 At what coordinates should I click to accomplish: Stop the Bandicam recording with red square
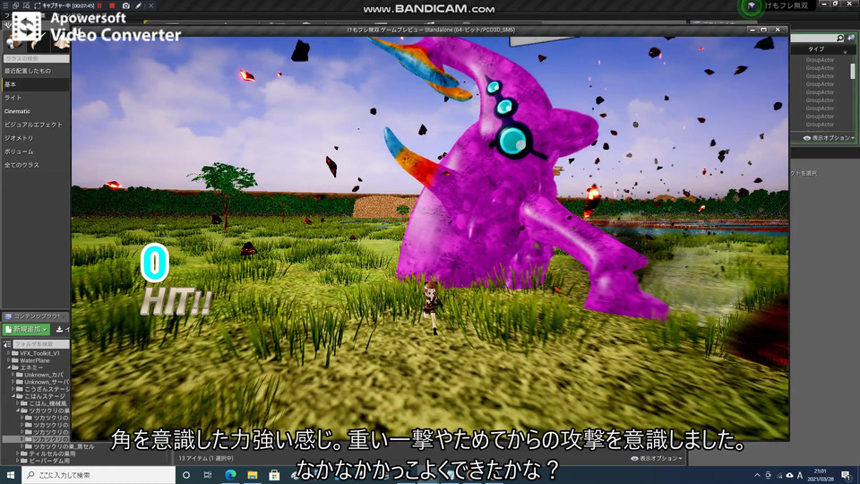[x=113, y=5]
